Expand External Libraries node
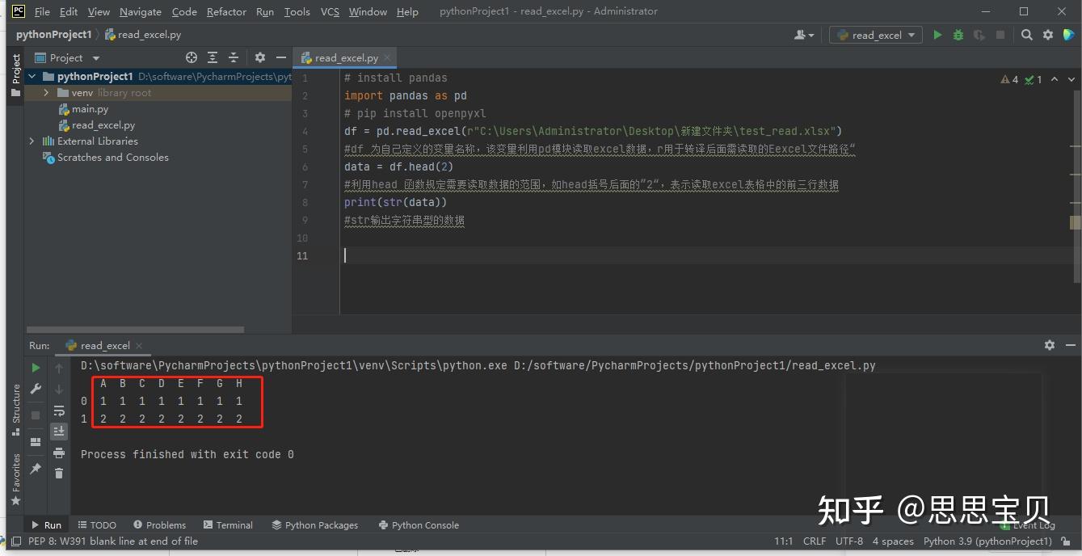This screenshot has height=556, width=1082. 32,141
